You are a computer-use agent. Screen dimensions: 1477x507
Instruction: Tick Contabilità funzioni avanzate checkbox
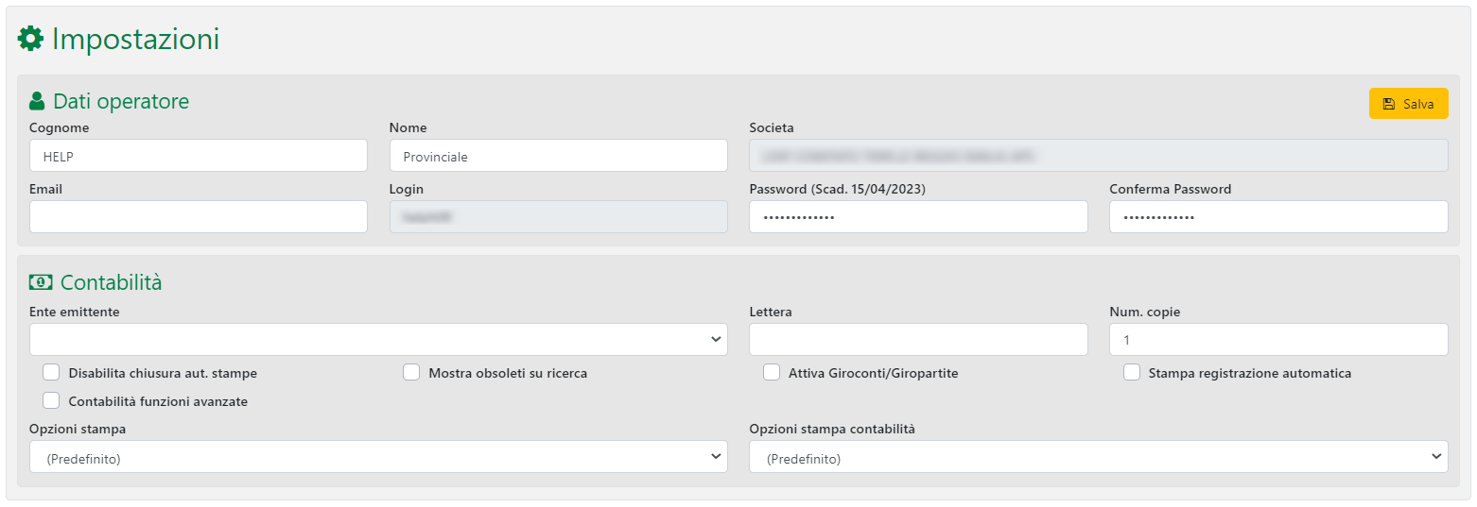[51, 400]
